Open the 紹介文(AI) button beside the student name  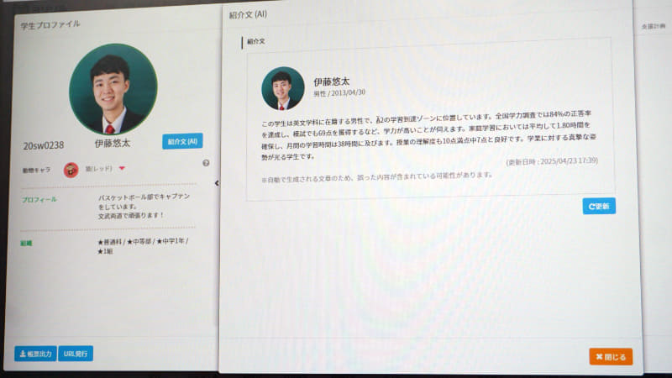[x=182, y=141]
